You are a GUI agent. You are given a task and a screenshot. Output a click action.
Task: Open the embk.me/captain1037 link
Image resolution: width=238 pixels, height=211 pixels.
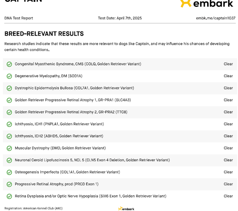click(215, 18)
